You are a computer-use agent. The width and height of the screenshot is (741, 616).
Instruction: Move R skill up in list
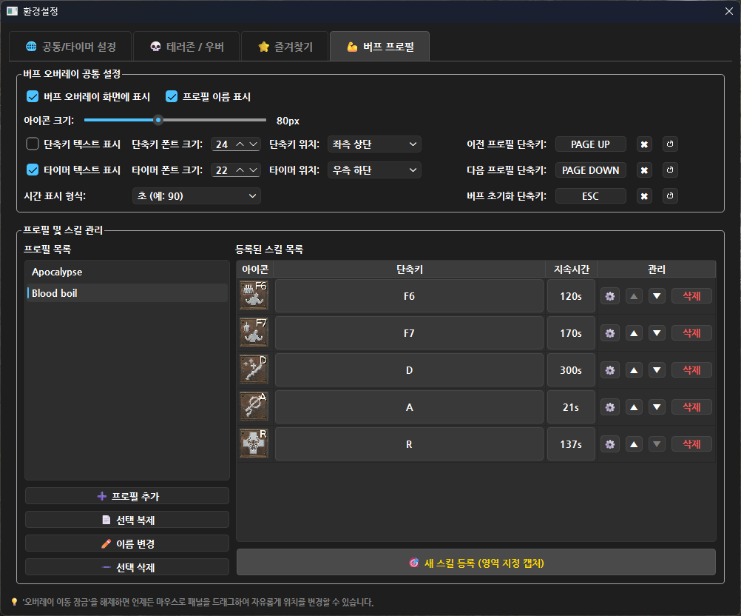[634, 444]
